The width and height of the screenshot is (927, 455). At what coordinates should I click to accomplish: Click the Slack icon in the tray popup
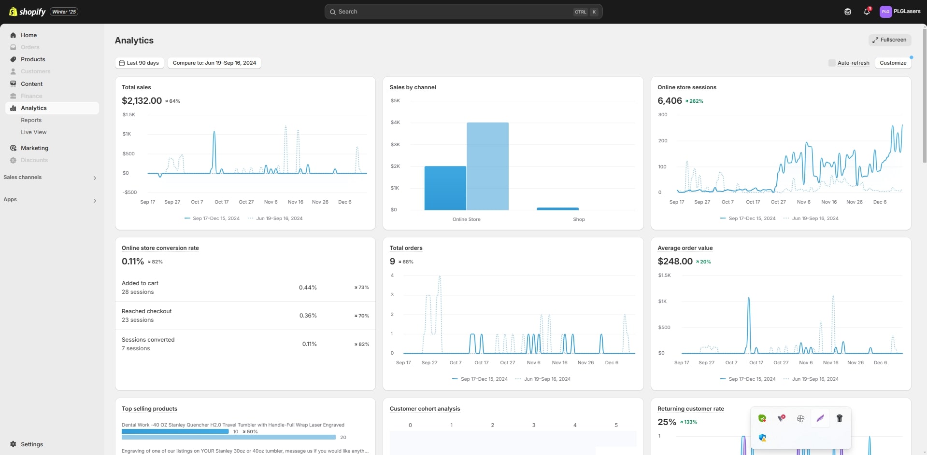(x=800, y=418)
